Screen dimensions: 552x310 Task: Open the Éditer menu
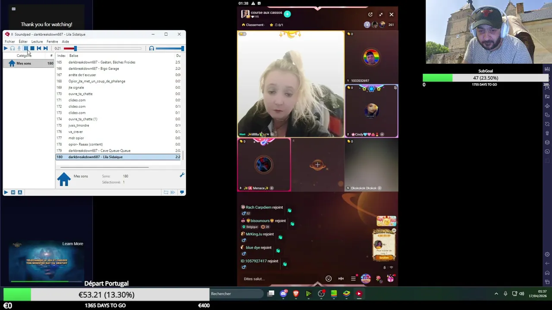click(x=23, y=42)
